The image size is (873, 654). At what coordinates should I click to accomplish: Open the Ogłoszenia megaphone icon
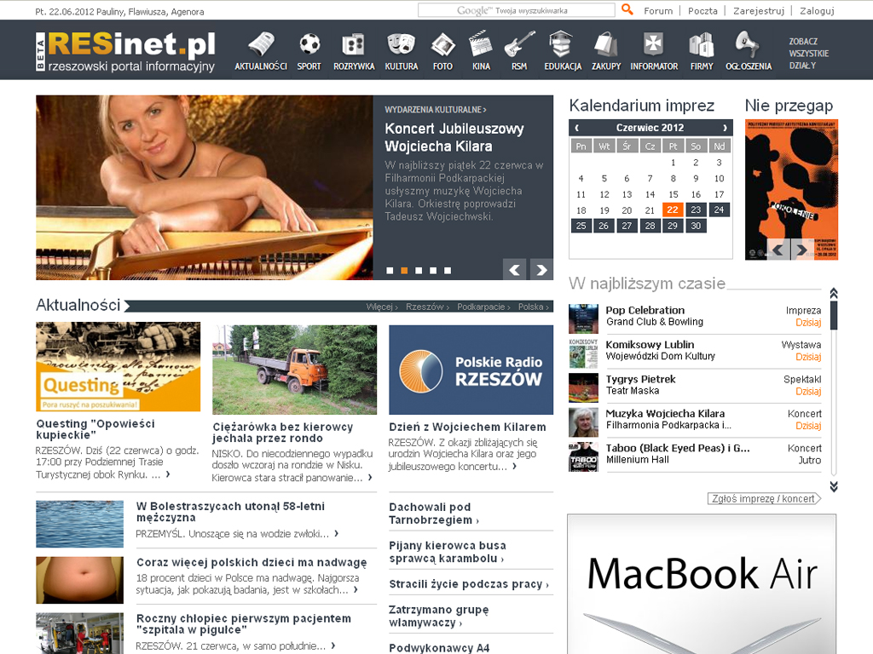click(x=749, y=44)
